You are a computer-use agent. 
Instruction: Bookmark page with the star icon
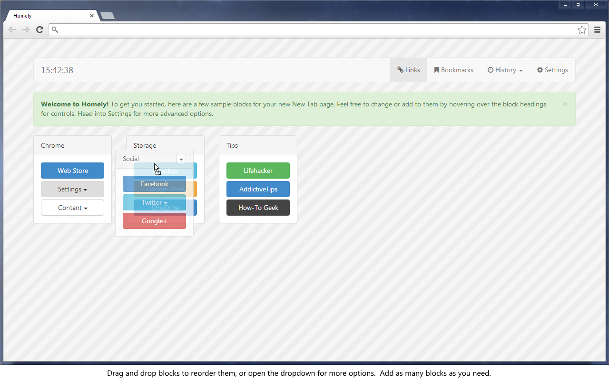tap(582, 30)
